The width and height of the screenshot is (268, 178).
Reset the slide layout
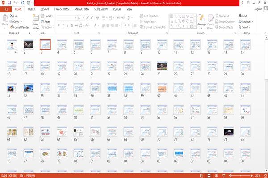(x=46, y=21)
